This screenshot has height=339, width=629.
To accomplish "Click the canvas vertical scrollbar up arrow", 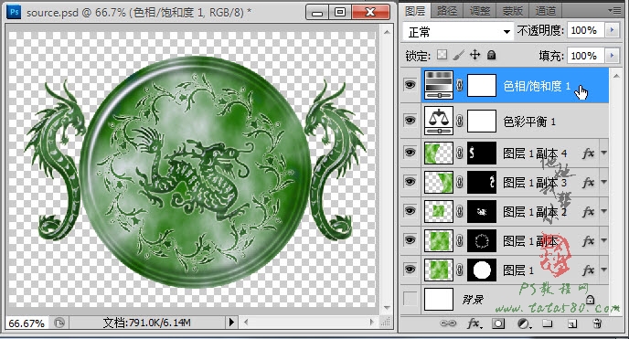I will [x=387, y=32].
